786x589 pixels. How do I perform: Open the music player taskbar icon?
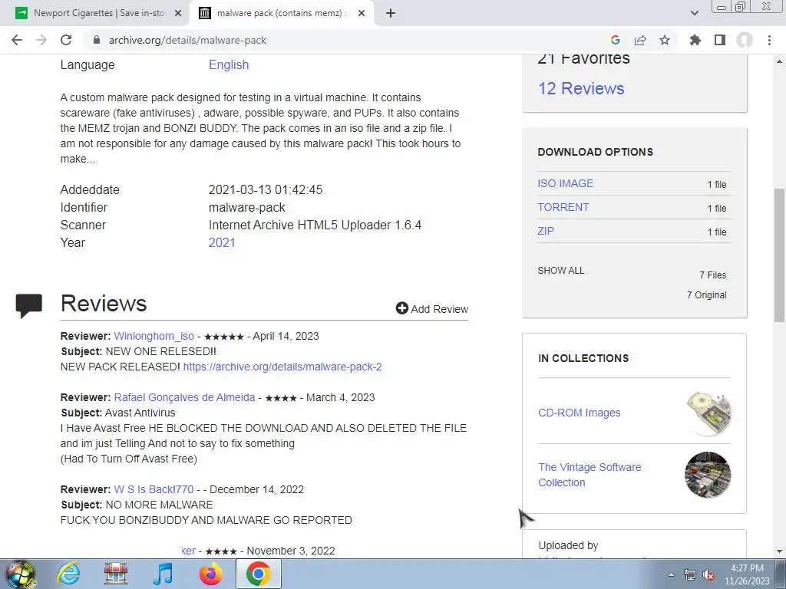(x=163, y=574)
